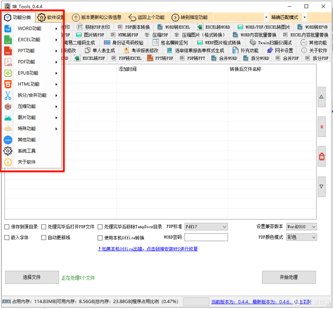
Task: Click the scissors icon for 拆分/合并功能
Action: pyautogui.click(x=8, y=96)
